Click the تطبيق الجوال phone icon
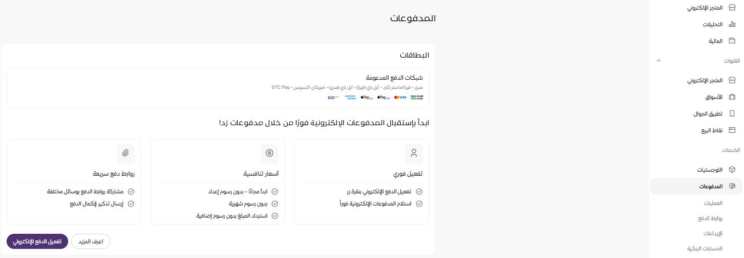Image resolution: width=744 pixels, height=258 pixels. coord(732,114)
